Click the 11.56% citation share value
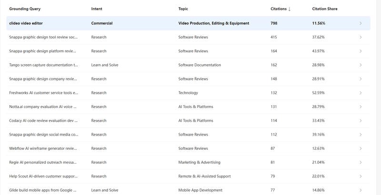 click(319, 23)
